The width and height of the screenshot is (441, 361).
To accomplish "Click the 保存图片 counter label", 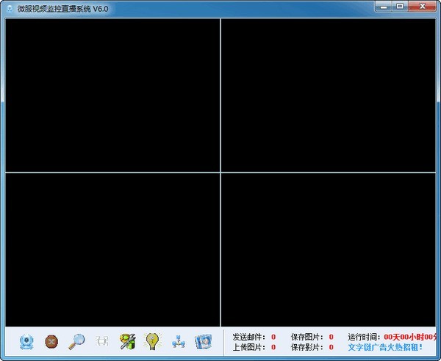I will point(306,337).
